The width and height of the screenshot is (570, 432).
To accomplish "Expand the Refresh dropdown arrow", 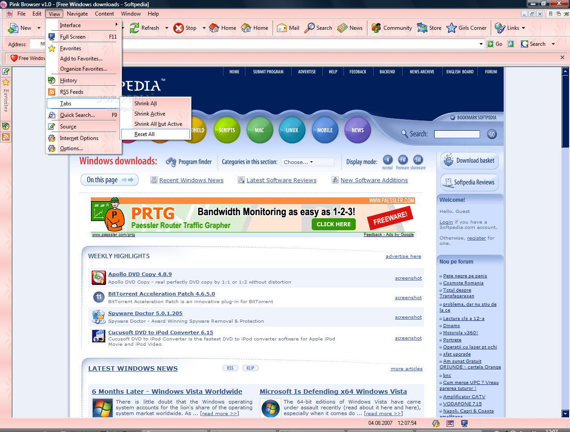I will pos(167,28).
